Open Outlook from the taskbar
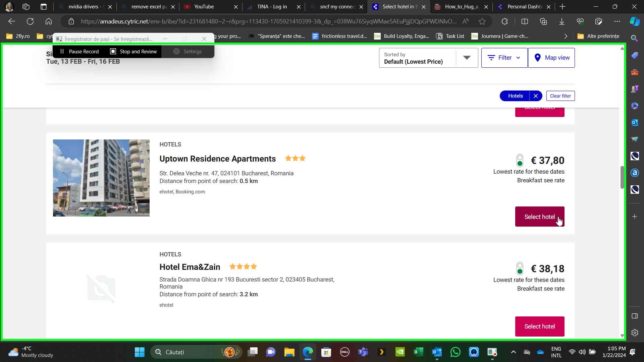Screen dimensions: 644x362 437,352
